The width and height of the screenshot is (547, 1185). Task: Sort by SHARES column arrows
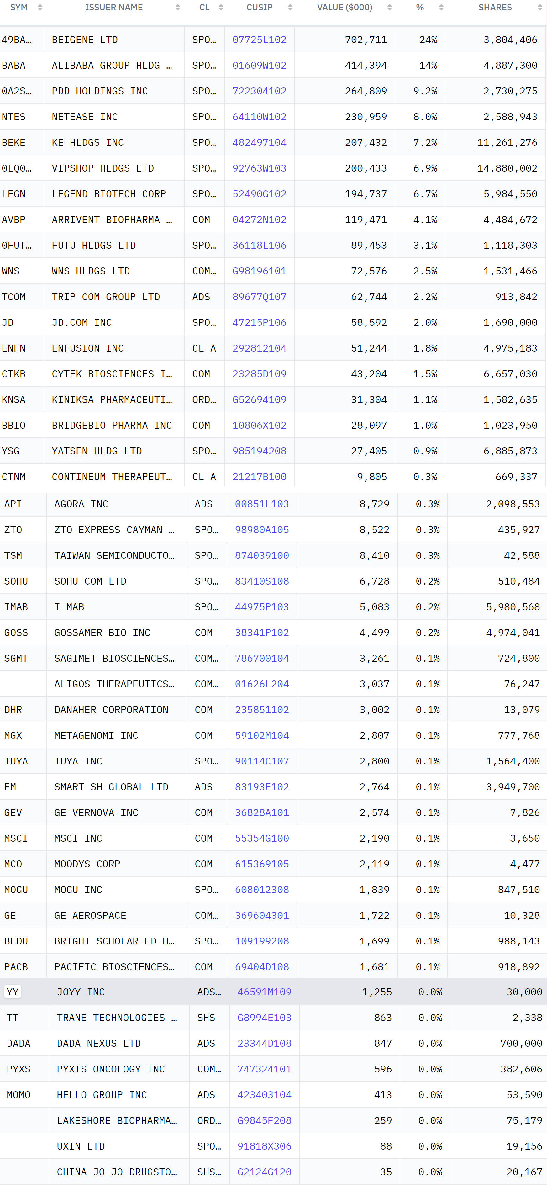[540, 7]
